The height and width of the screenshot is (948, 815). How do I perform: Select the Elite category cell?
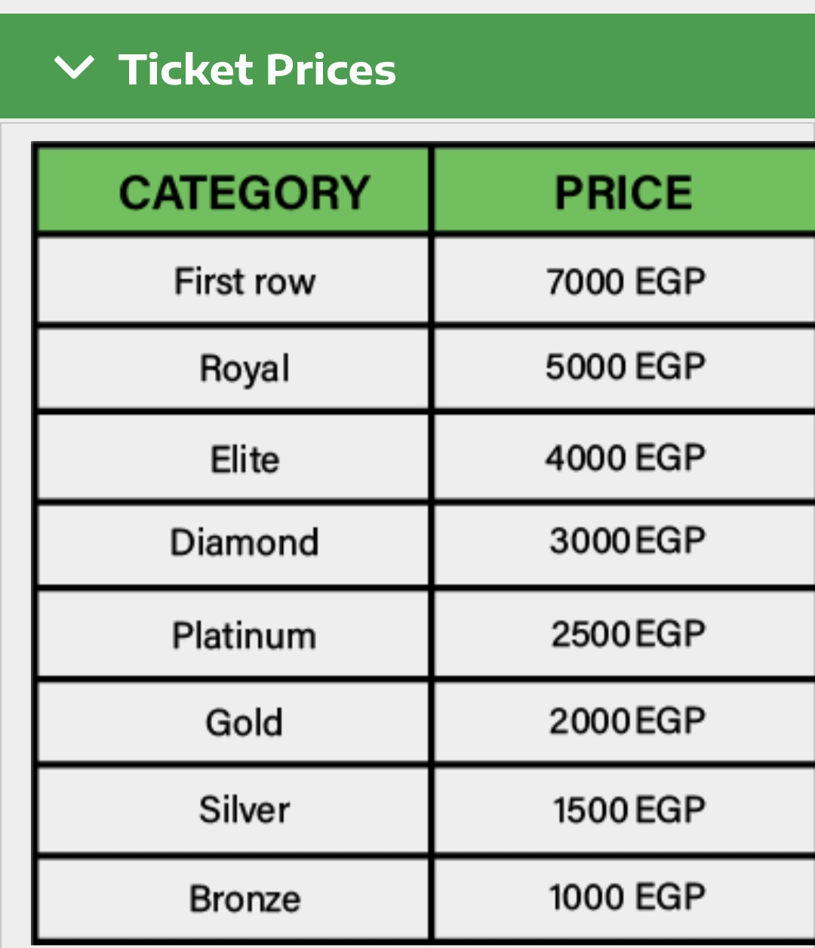pyautogui.click(x=244, y=459)
